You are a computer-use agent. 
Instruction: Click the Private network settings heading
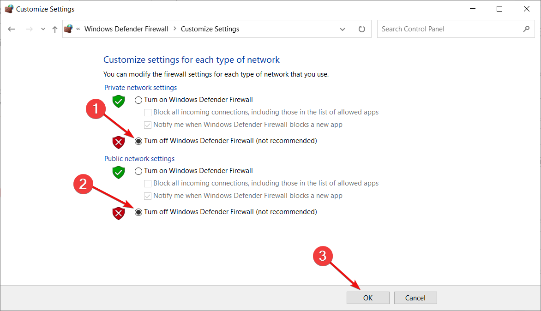pos(140,88)
